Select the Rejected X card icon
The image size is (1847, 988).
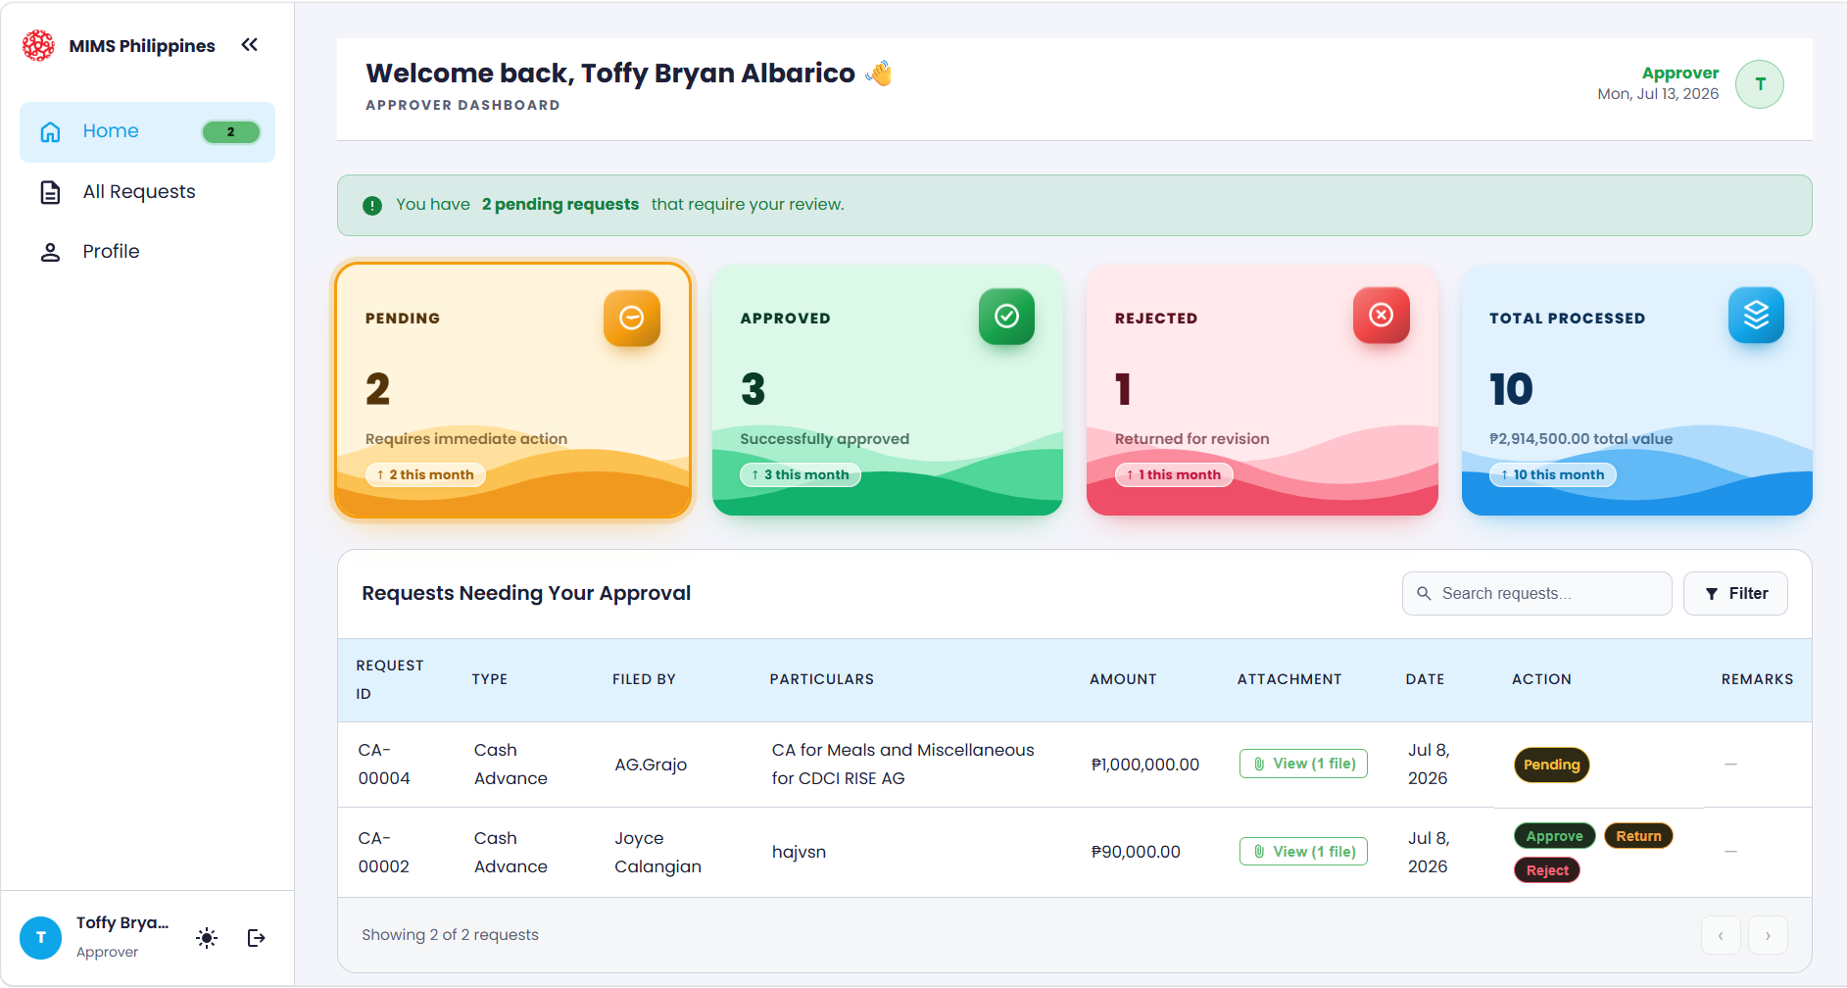[1382, 316]
